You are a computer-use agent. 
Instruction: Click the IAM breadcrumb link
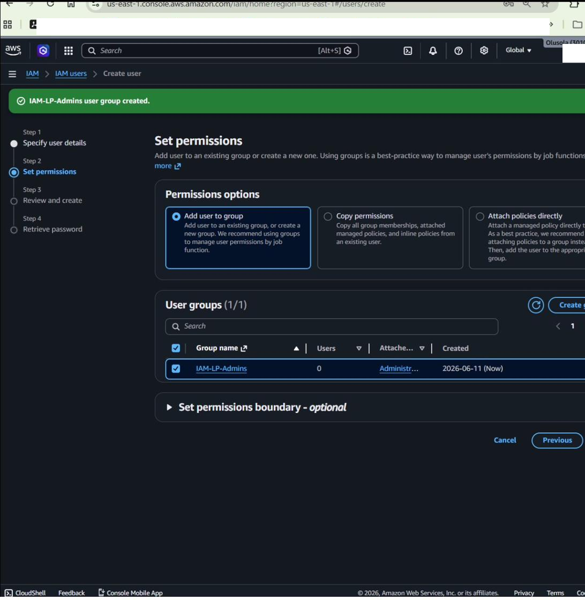tap(32, 73)
